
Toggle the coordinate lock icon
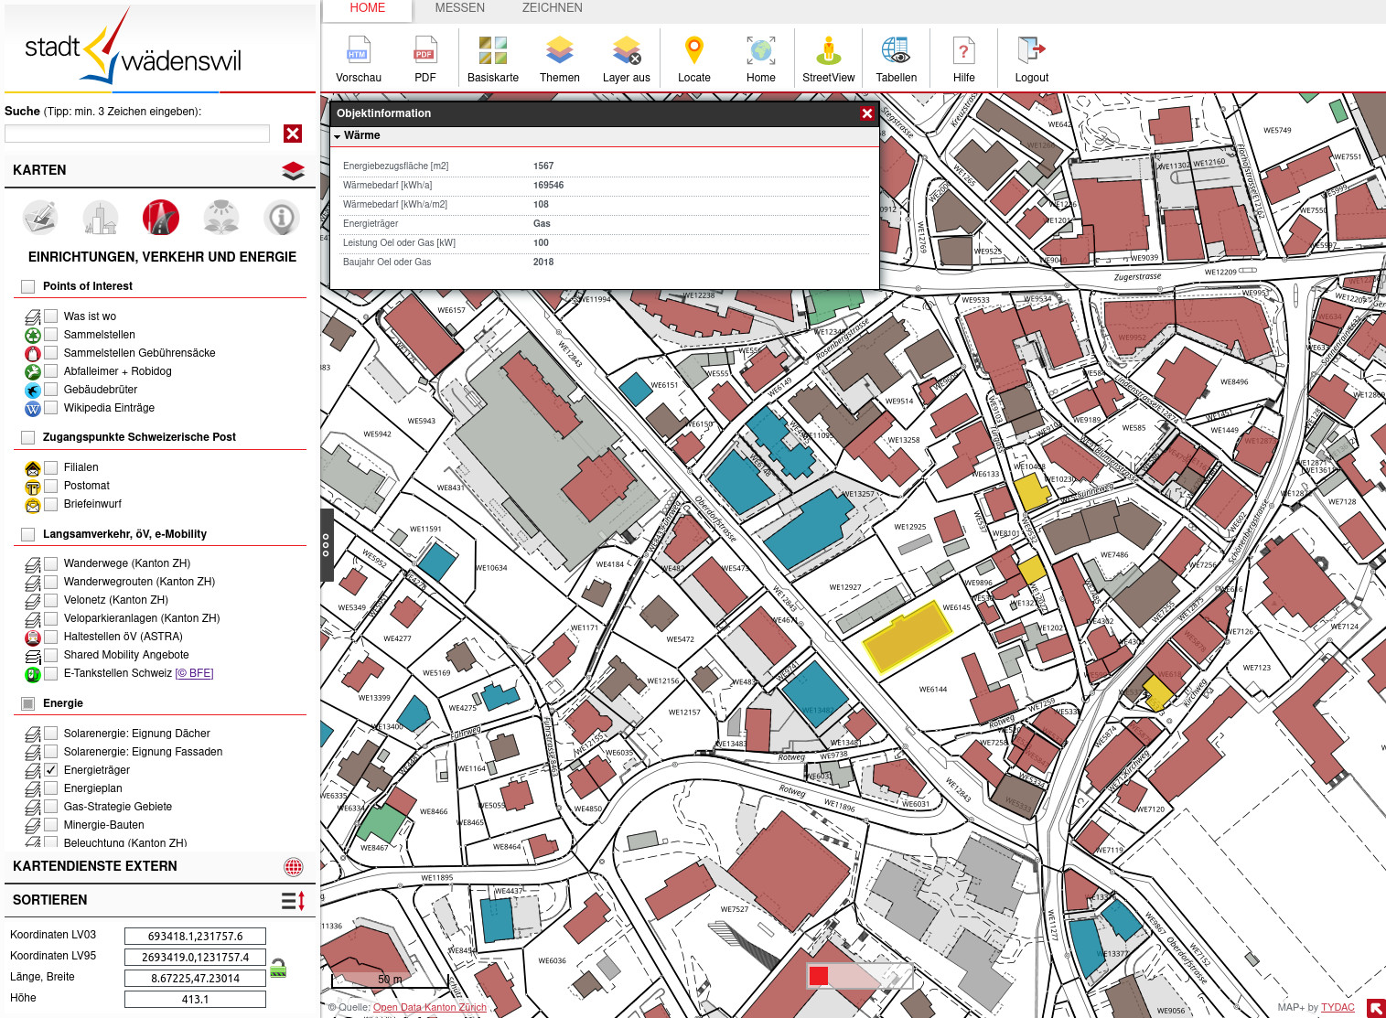point(278,968)
